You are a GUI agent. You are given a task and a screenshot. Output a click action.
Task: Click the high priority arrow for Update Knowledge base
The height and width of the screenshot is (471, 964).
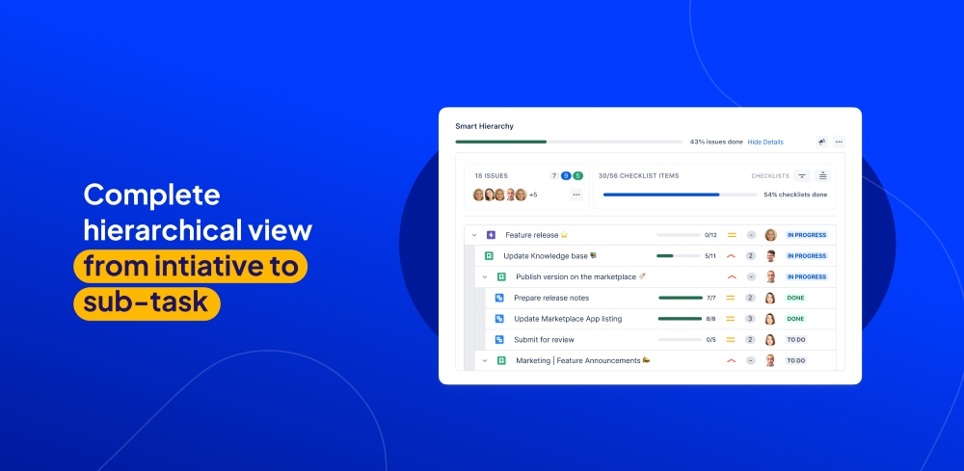tap(731, 256)
